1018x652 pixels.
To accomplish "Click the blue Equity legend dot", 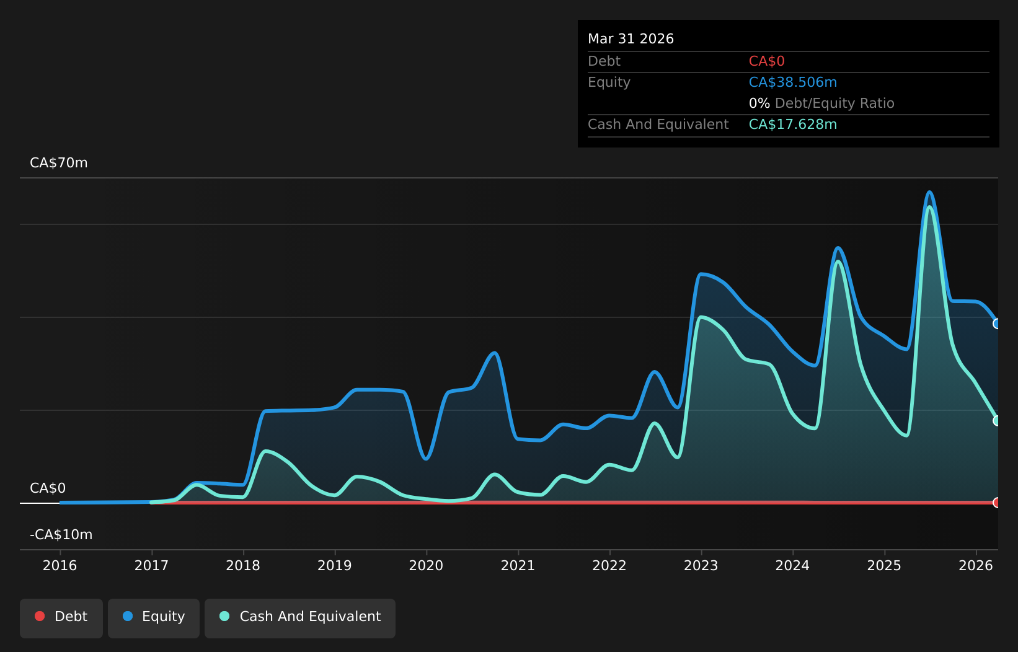I will click(128, 616).
